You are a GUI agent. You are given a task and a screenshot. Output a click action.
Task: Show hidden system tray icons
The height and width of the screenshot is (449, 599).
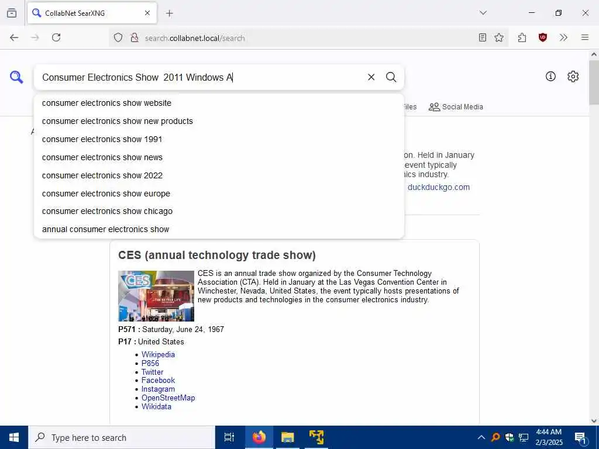point(481,437)
